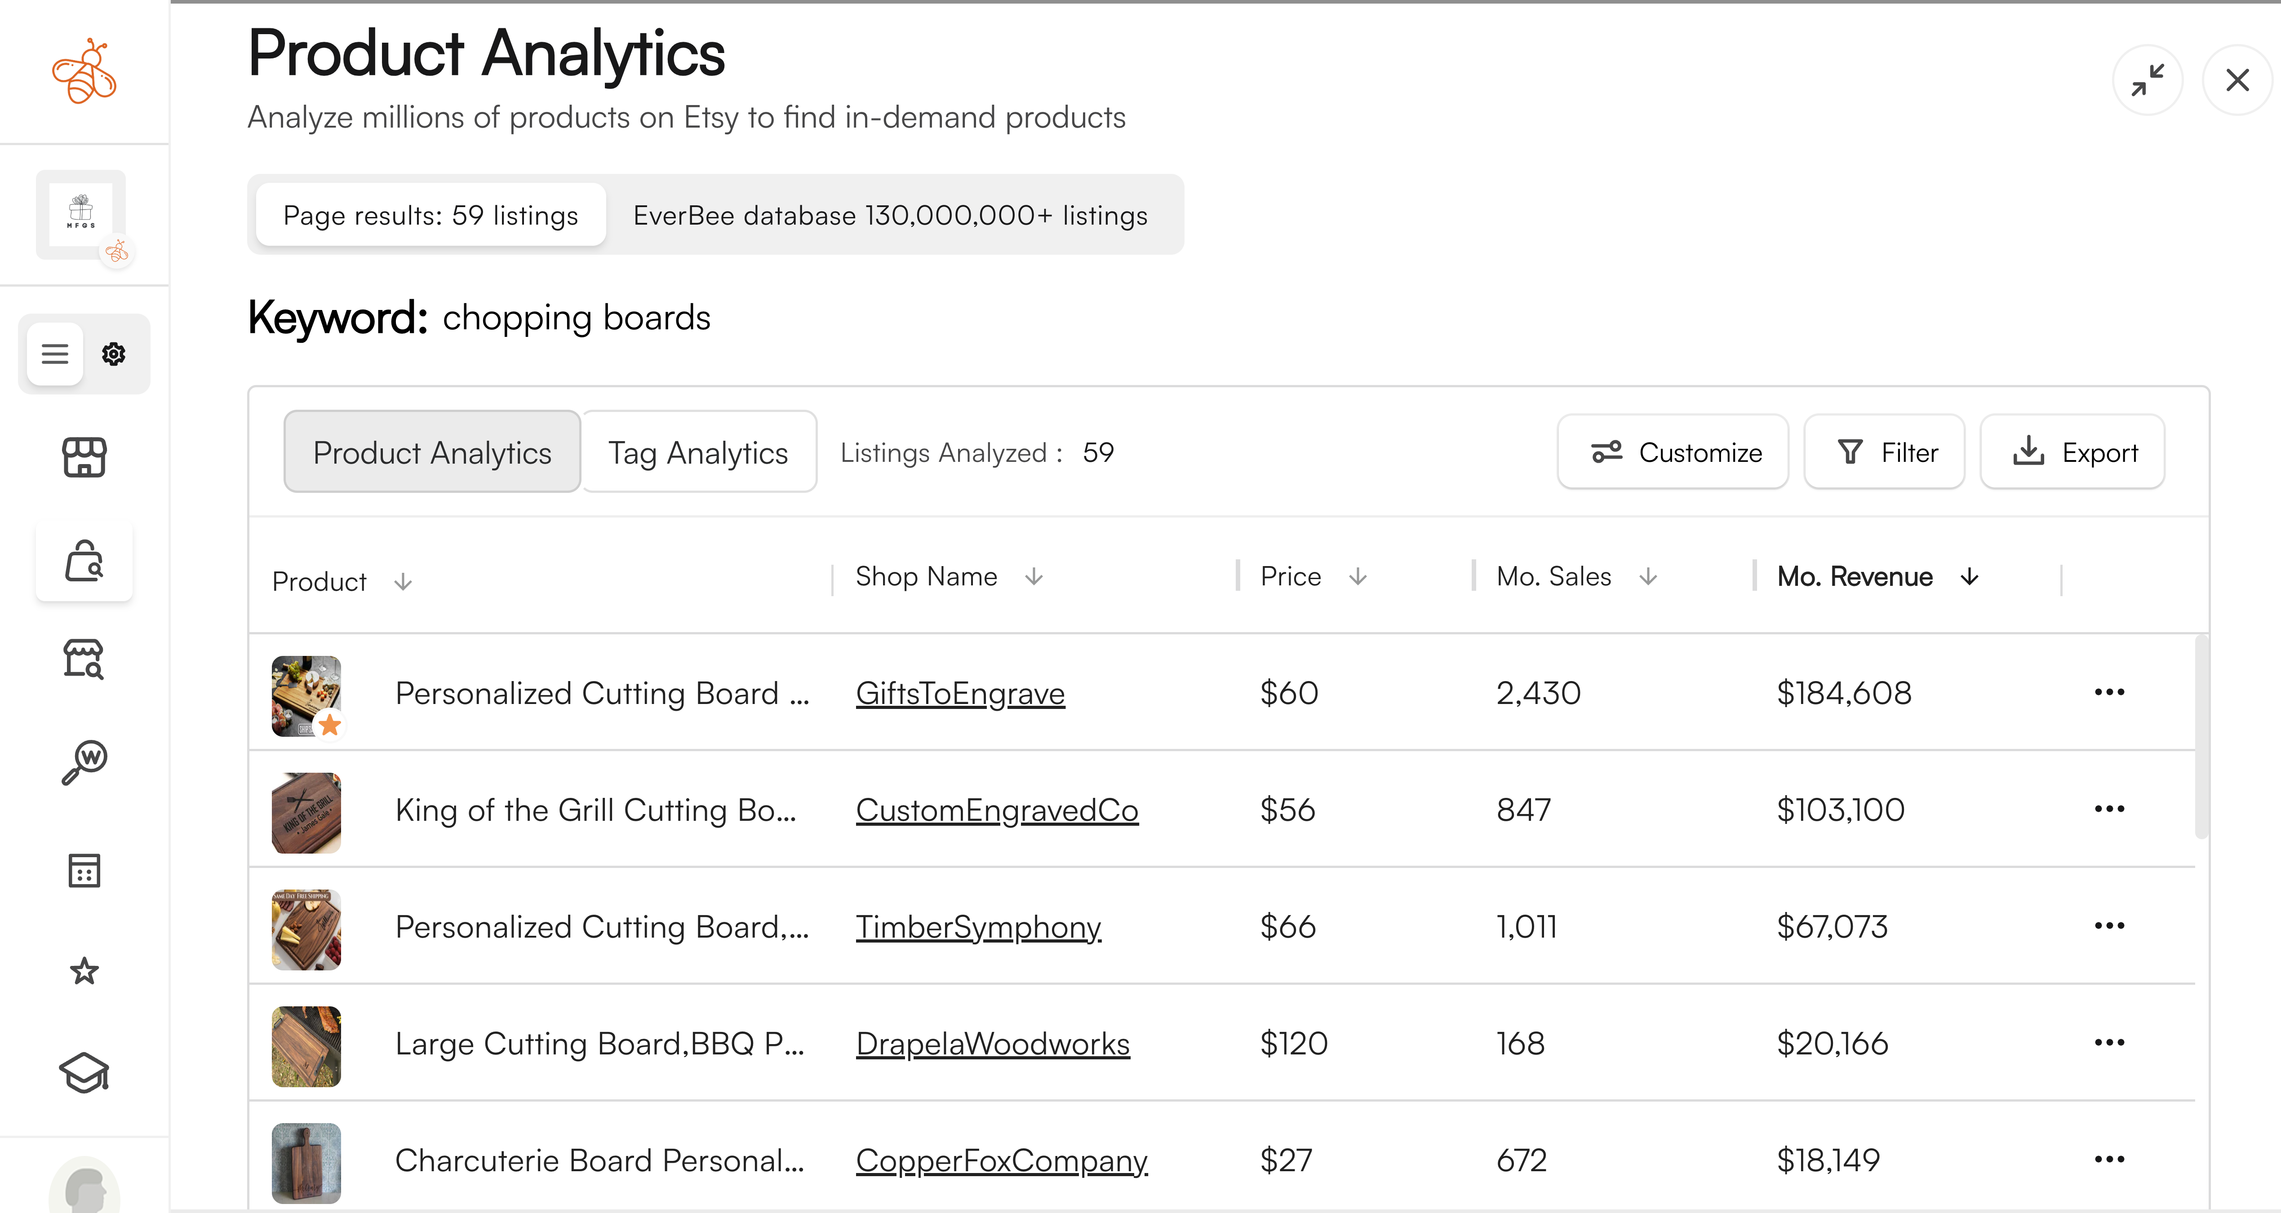
Task: Switch to Tag Analytics tab
Action: click(x=698, y=451)
